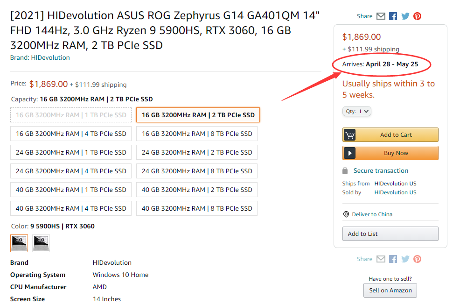Click the Twitter icon in the top share row
Viewport: 453px width, 305px height.
coord(405,16)
